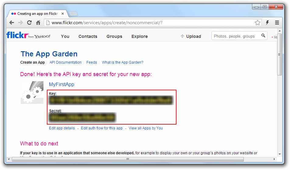Screen dimensions: 290x170
Task: Click the lightning bolt extension icon
Action: click(x=267, y=23)
